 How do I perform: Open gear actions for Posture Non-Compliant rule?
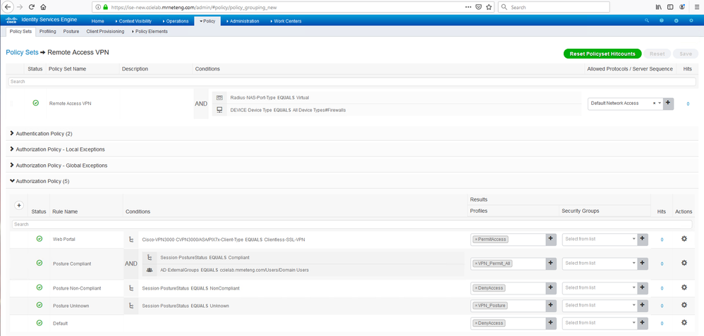click(x=684, y=287)
